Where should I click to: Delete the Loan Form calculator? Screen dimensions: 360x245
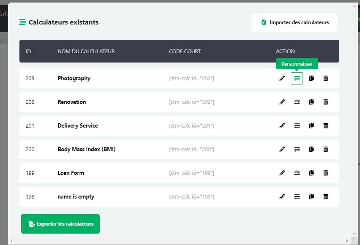326,173
